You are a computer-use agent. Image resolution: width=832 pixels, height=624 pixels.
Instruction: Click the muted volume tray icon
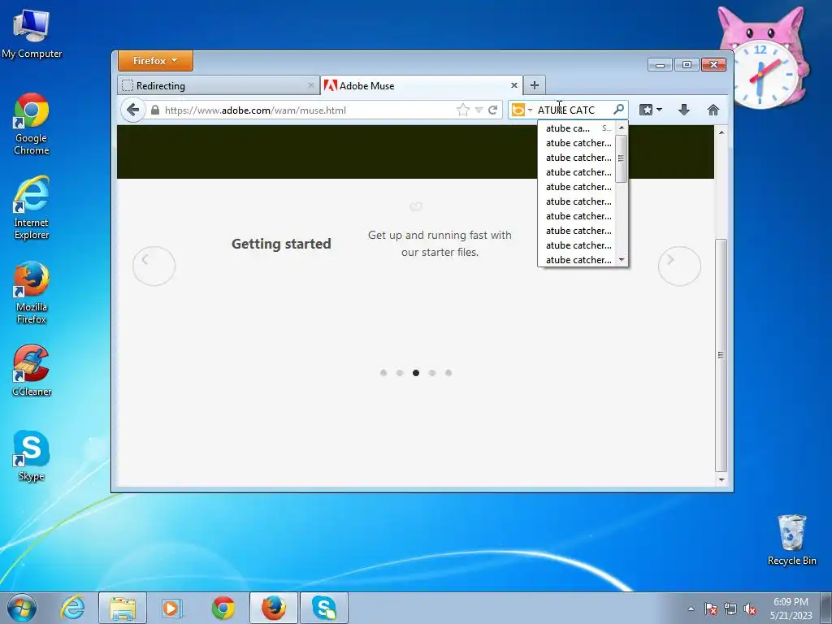pos(750,609)
